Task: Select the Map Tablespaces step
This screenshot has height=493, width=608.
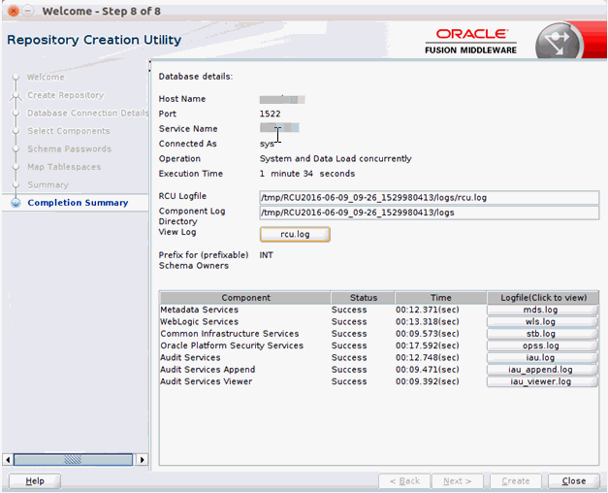Action: [x=64, y=167]
